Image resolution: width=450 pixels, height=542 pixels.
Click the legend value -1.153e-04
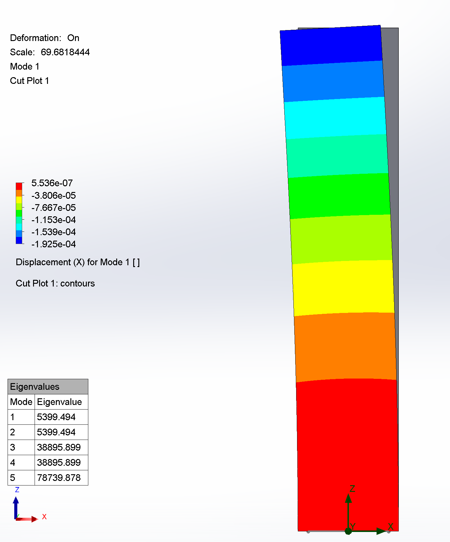click(x=53, y=220)
